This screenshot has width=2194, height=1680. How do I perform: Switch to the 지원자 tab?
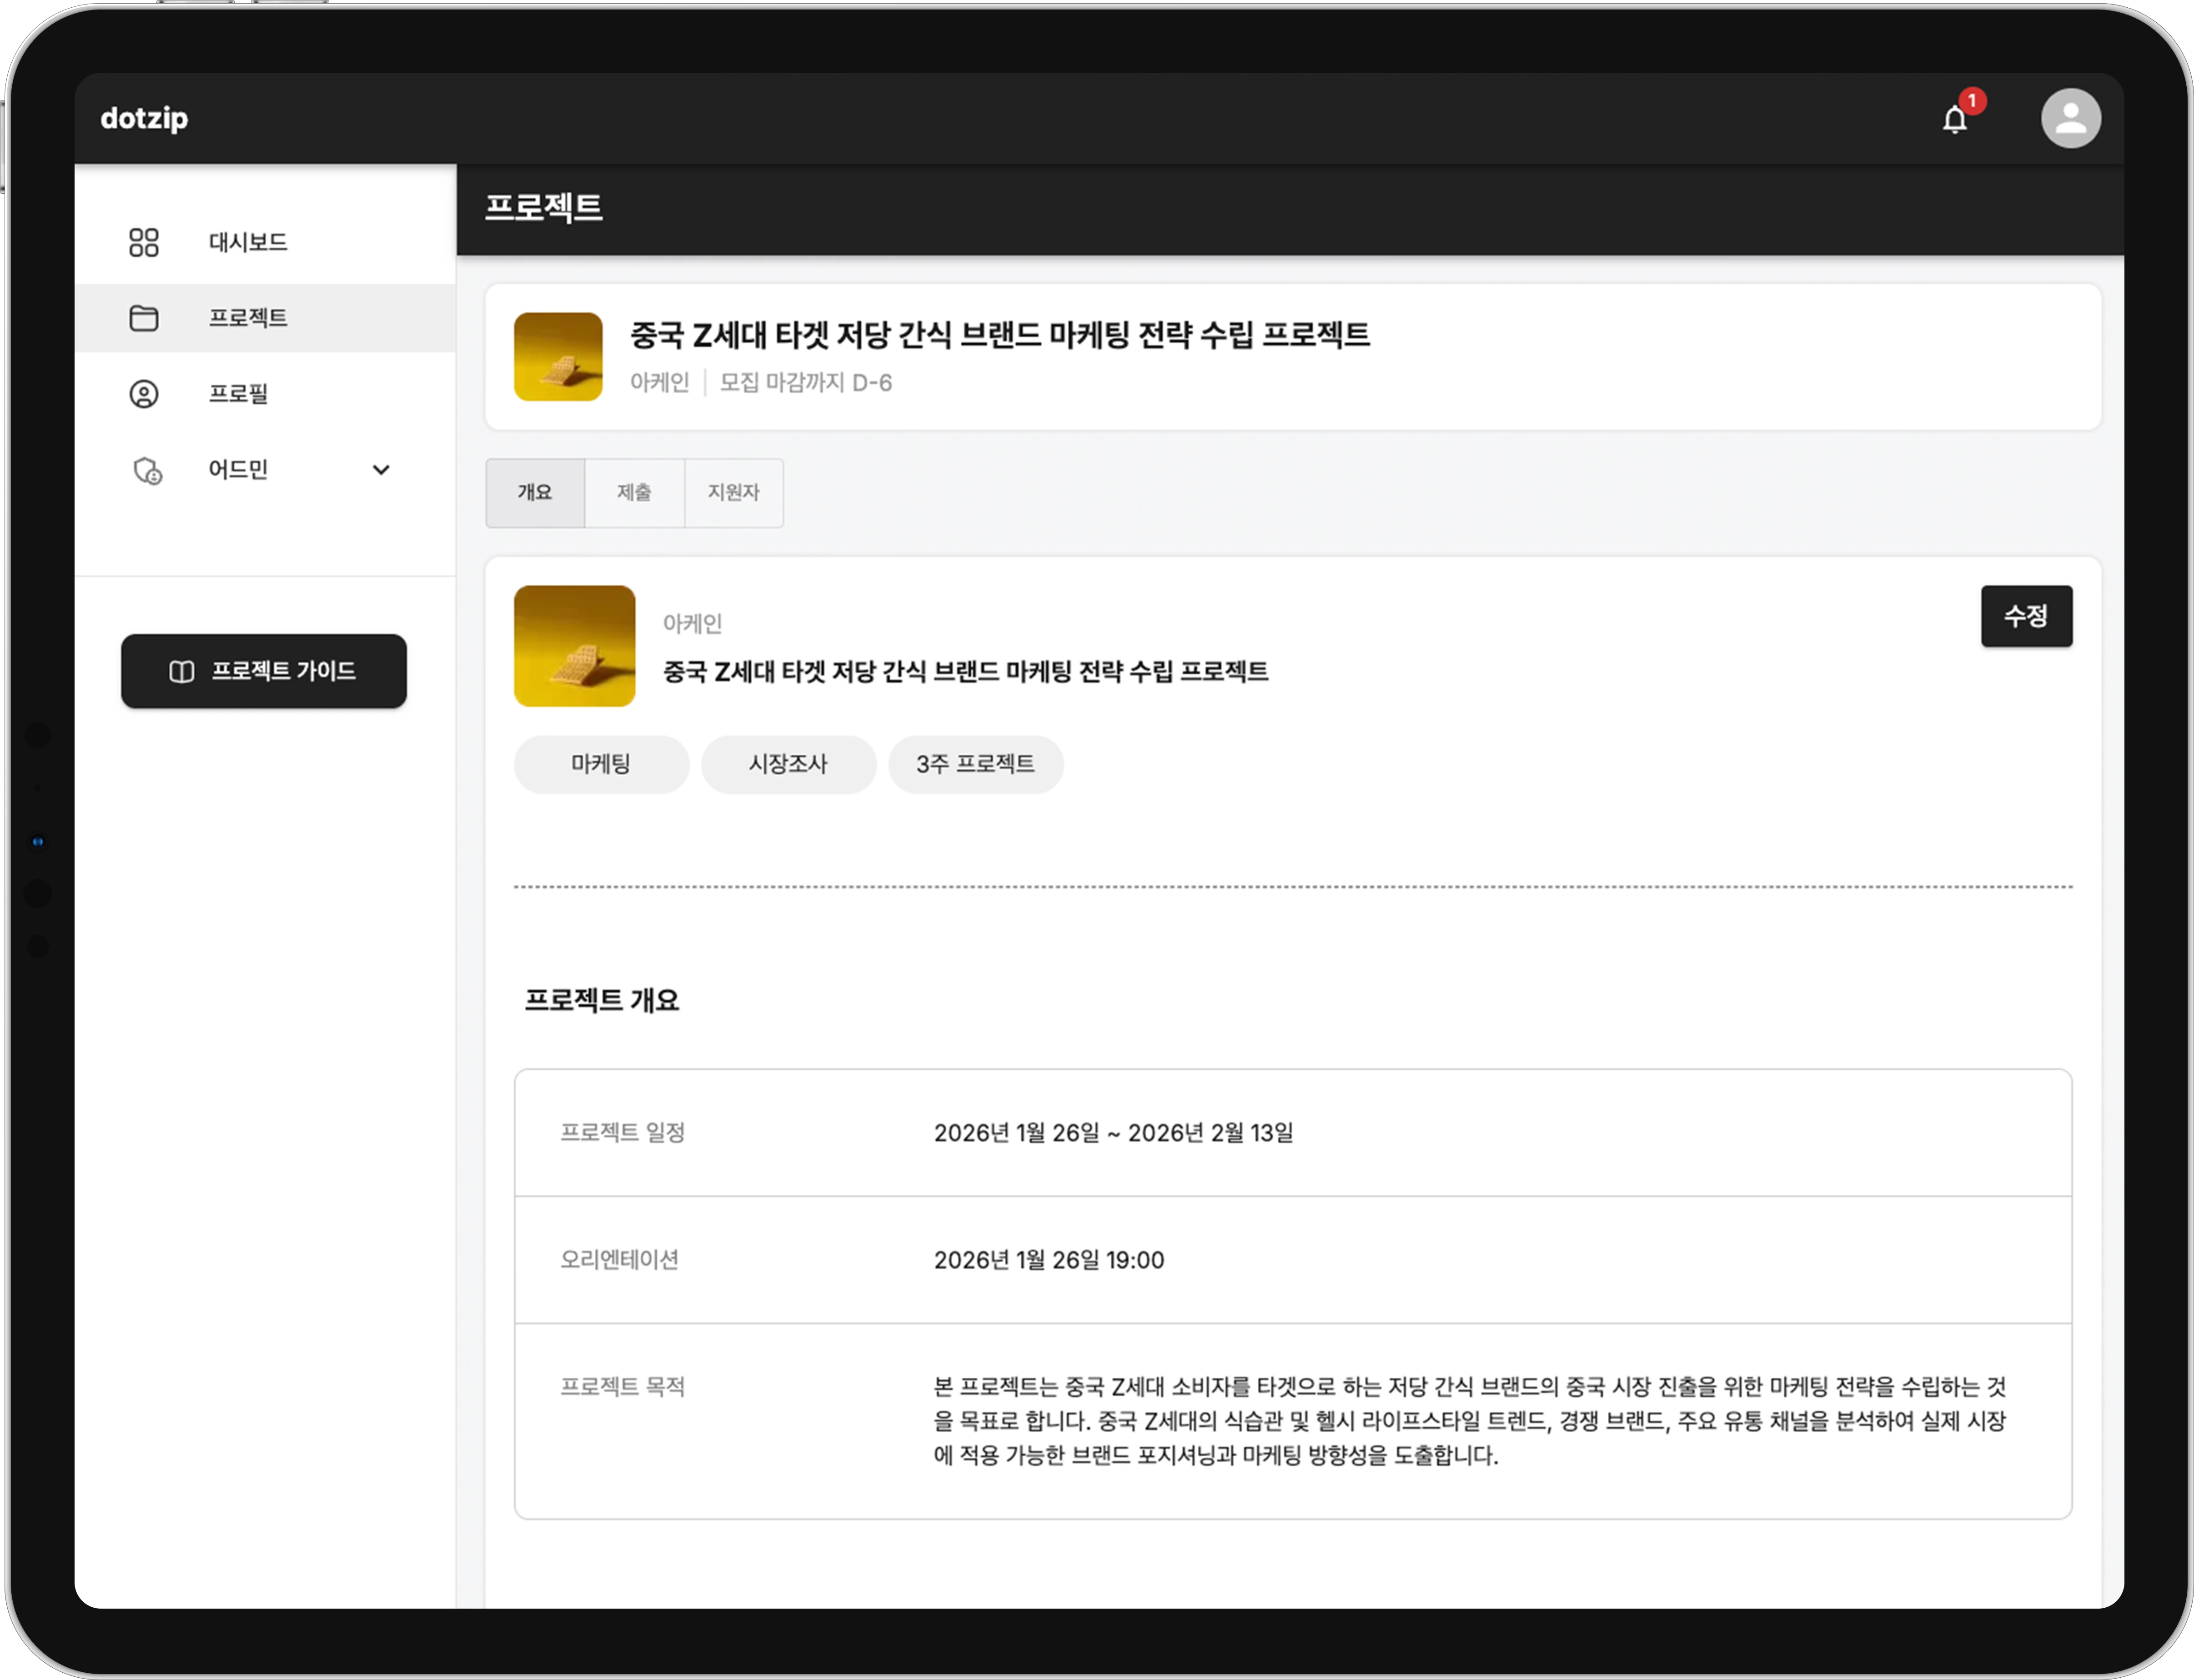pyautogui.click(x=733, y=492)
